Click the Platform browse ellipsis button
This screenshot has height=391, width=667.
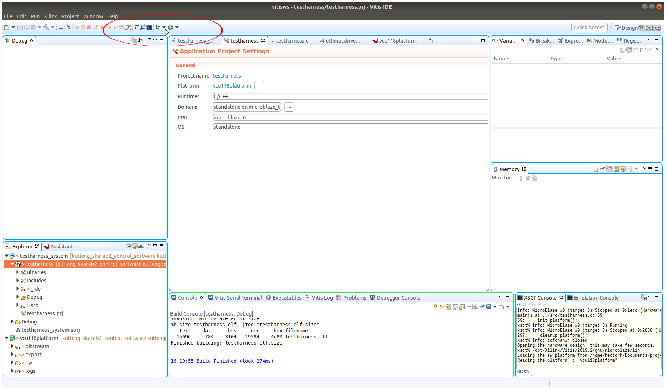(x=259, y=86)
